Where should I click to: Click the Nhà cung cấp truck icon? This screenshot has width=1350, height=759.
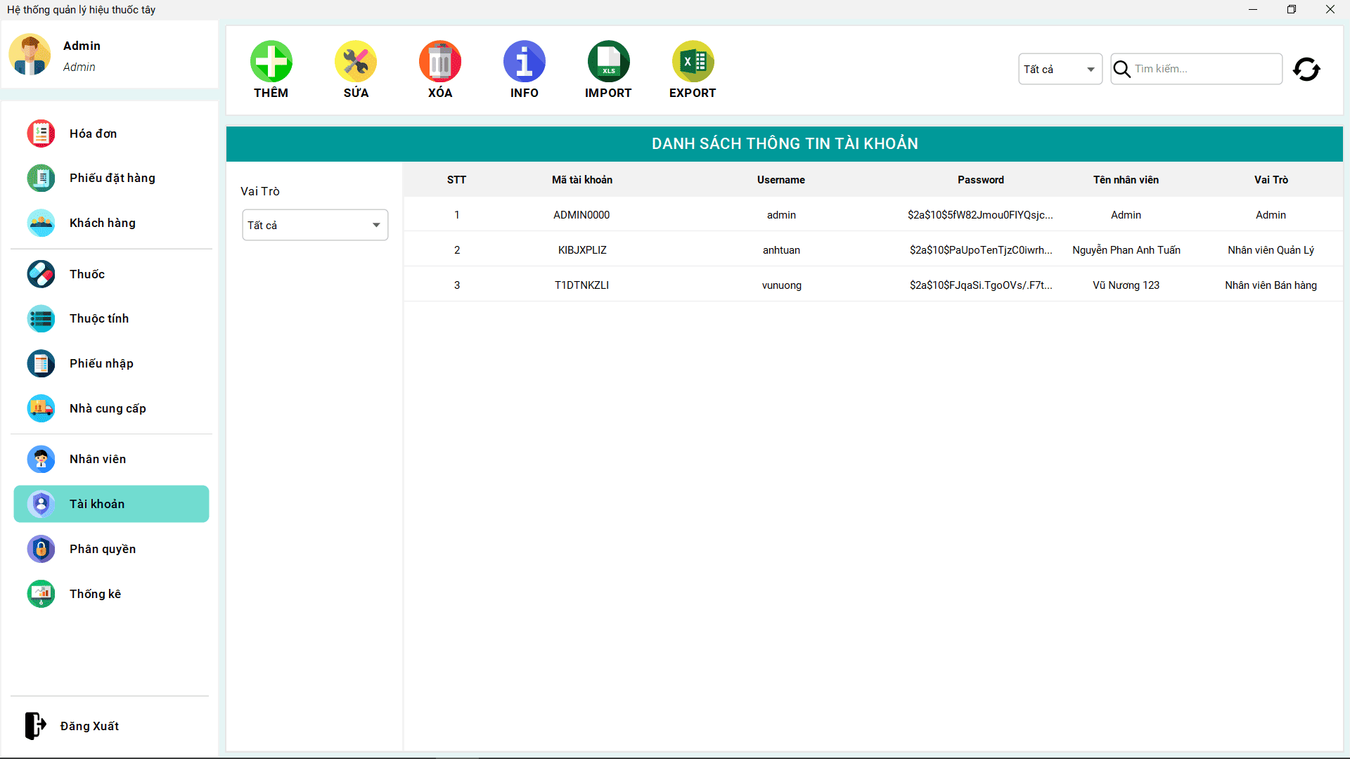pyautogui.click(x=41, y=408)
